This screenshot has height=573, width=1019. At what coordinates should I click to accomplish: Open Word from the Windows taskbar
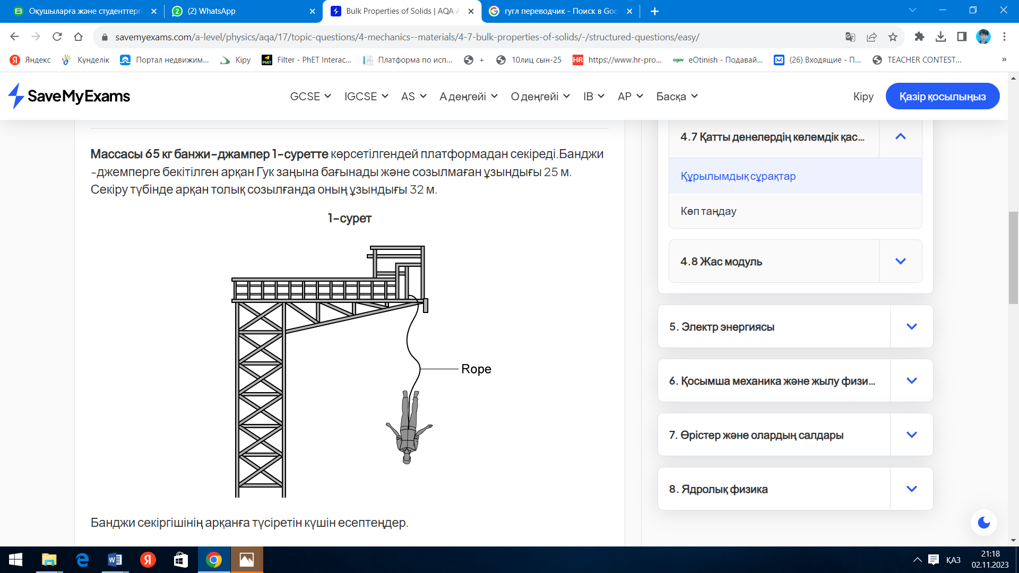coord(115,560)
